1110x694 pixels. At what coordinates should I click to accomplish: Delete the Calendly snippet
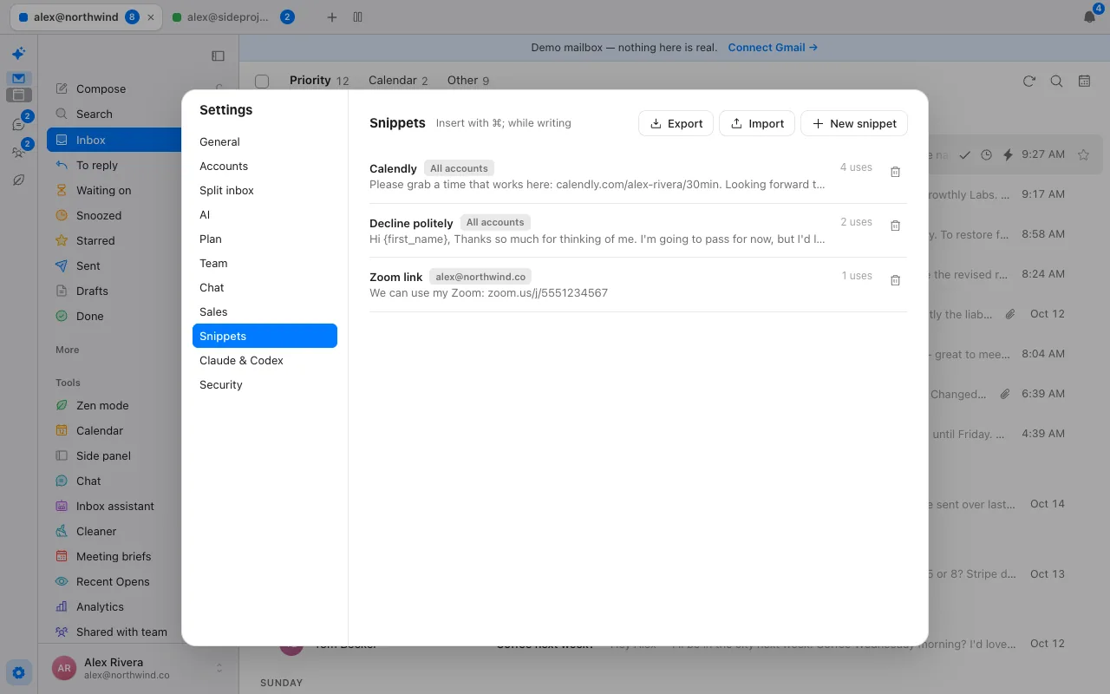(x=896, y=172)
